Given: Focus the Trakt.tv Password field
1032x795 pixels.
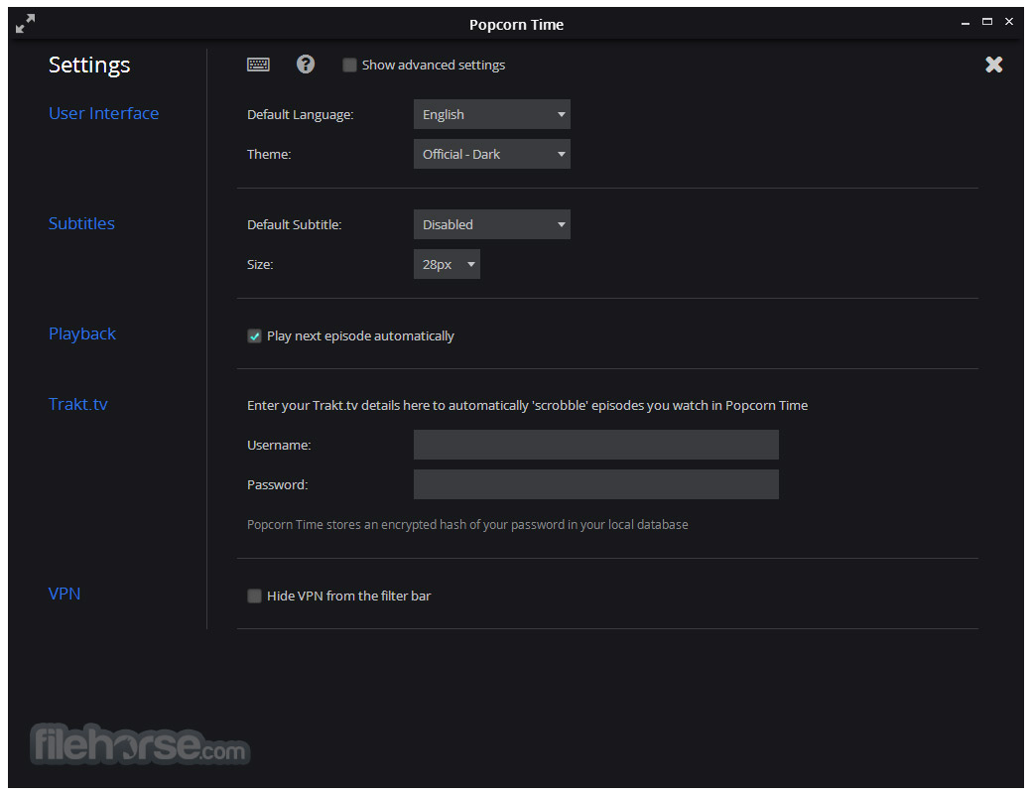Looking at the screenshot, I should (595, 484).
